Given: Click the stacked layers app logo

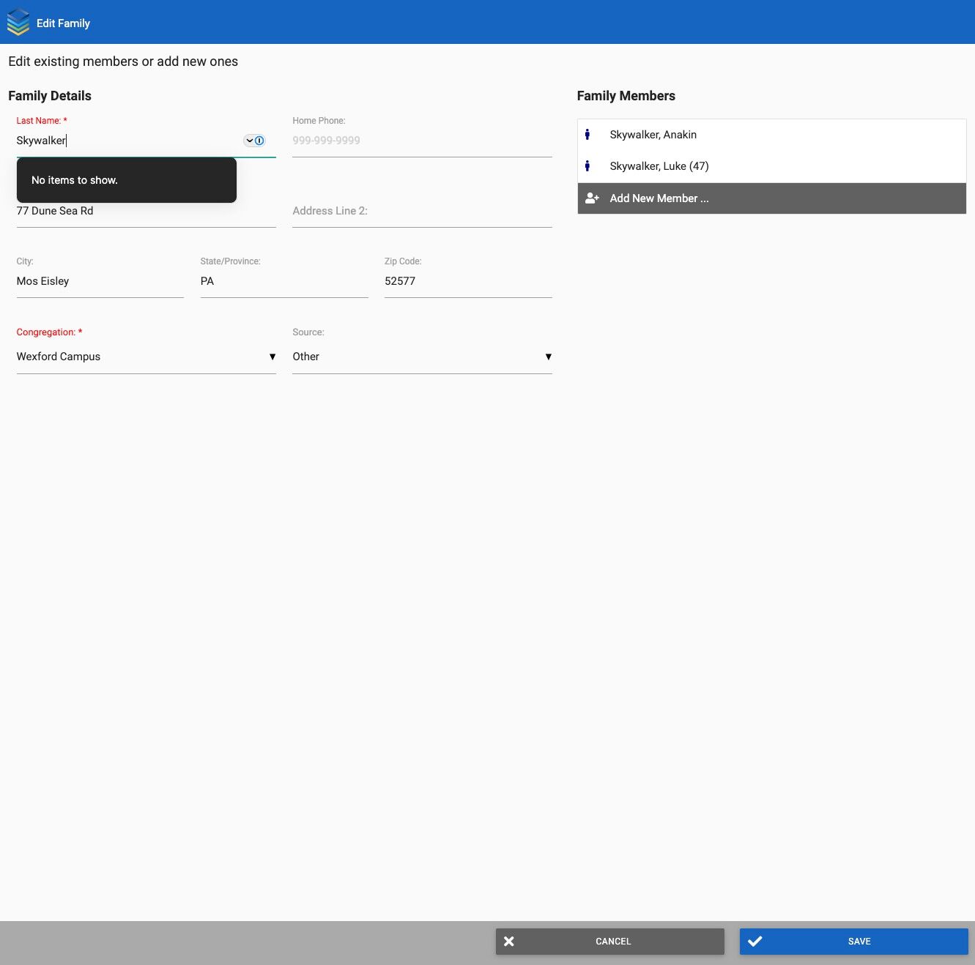Looking at the screenshot, I should tap(18, 22).
